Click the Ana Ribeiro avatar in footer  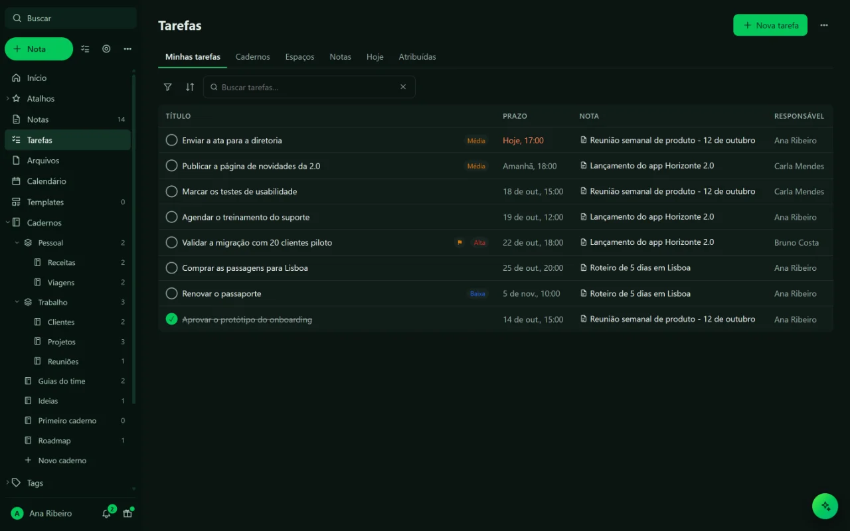click(x=17, y=514)
